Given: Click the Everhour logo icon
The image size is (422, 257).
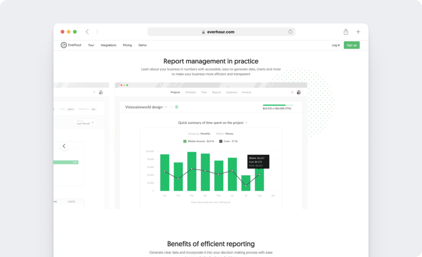Looking at the screenshot, I should coord(64,45).
